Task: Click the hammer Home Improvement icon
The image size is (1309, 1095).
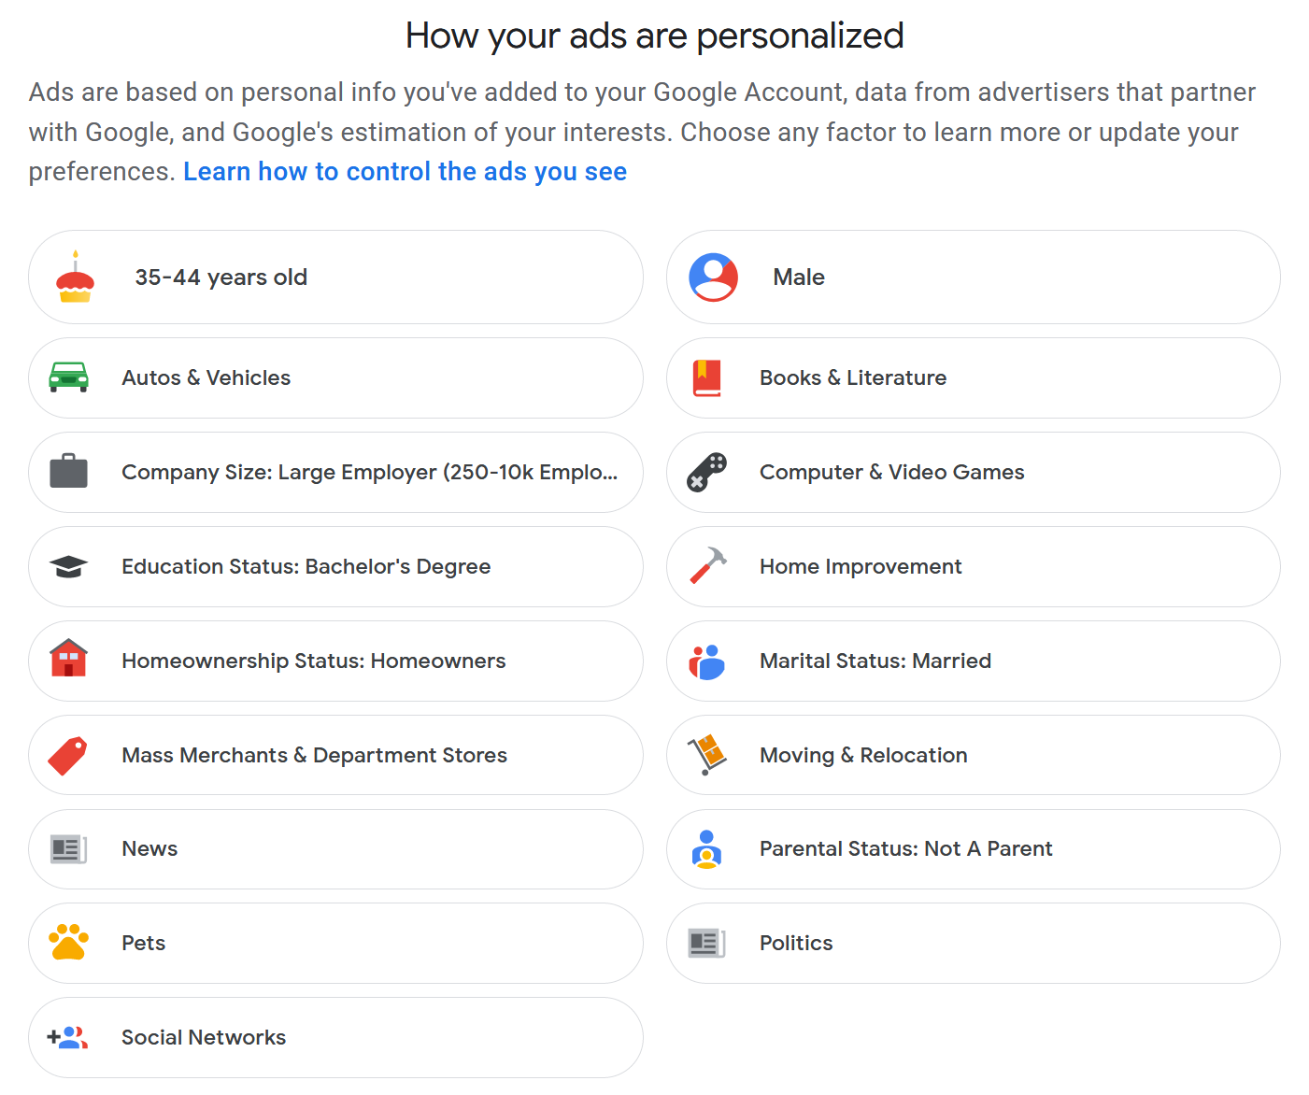Action: (x=707, y=565)
